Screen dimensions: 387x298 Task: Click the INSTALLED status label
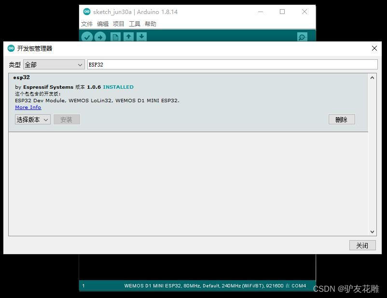[x=118, y=87]
